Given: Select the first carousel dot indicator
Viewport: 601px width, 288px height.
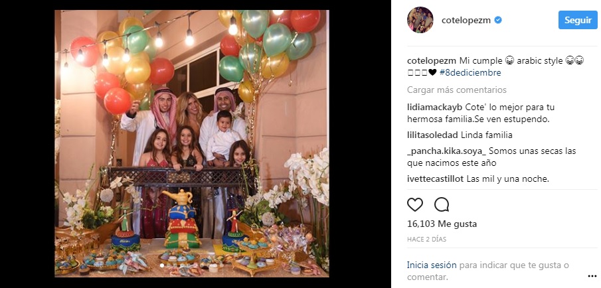Looking at the screenshot, I should click(x=162, y=265).
